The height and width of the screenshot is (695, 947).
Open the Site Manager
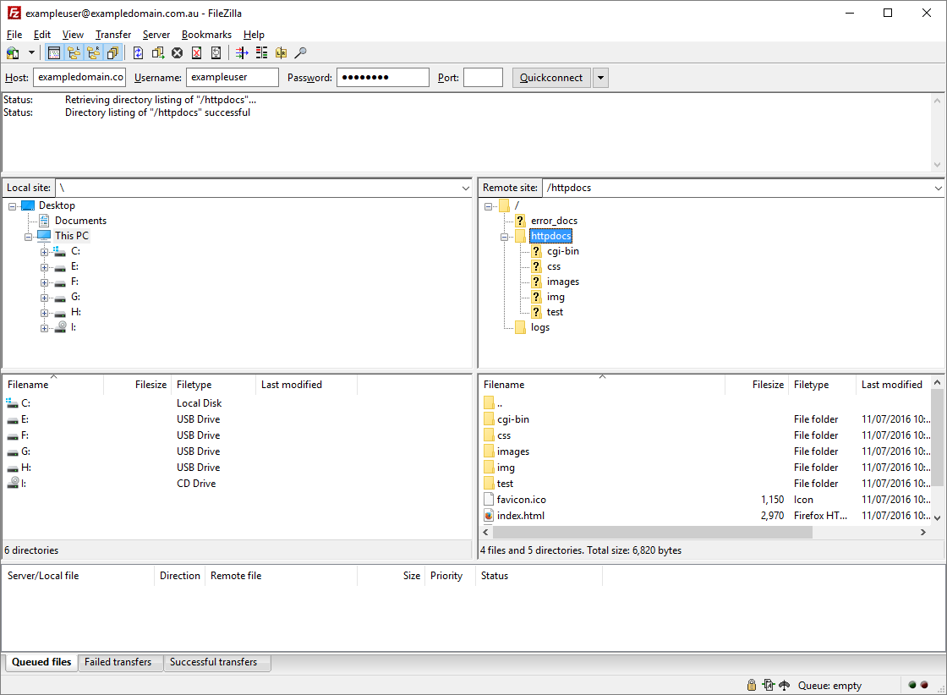[x=14, y=52]
